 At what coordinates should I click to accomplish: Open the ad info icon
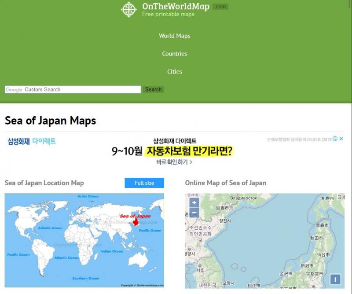[x=335, y=139]
